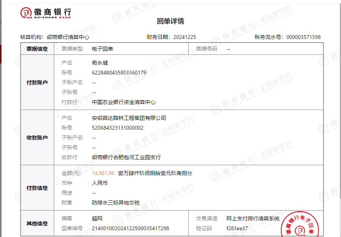Select payer account number 6228480435803360179
This screenshot has width=341, height=237.
[x=119, y=73]
